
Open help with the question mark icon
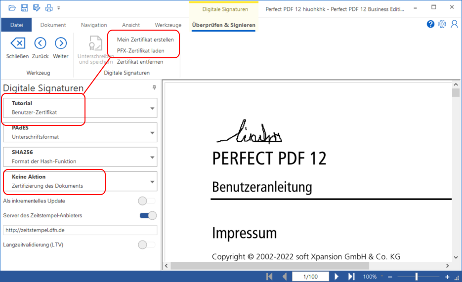pyautogui.click(x=430, y=24)
